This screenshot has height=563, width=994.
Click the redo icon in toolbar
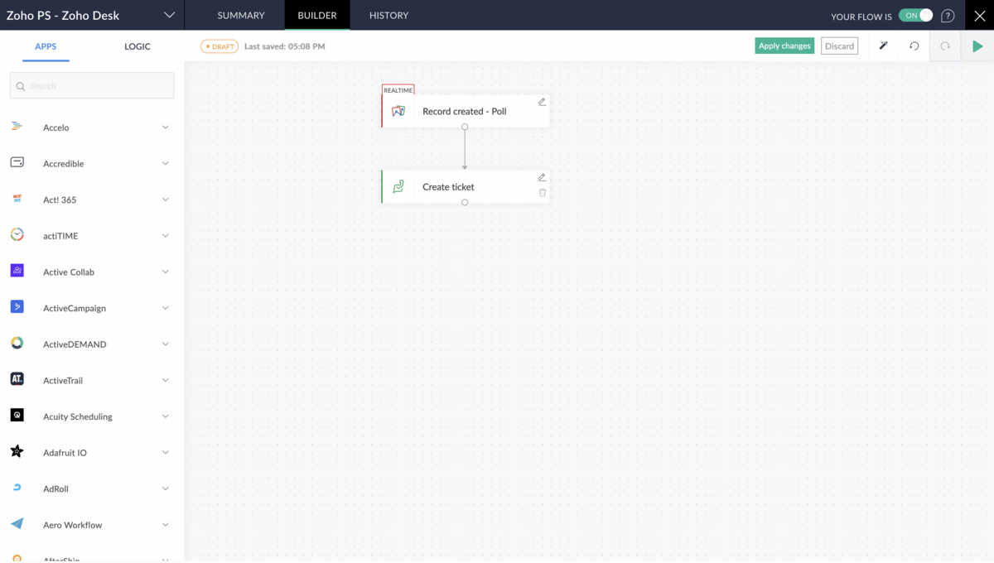point(945,46)
